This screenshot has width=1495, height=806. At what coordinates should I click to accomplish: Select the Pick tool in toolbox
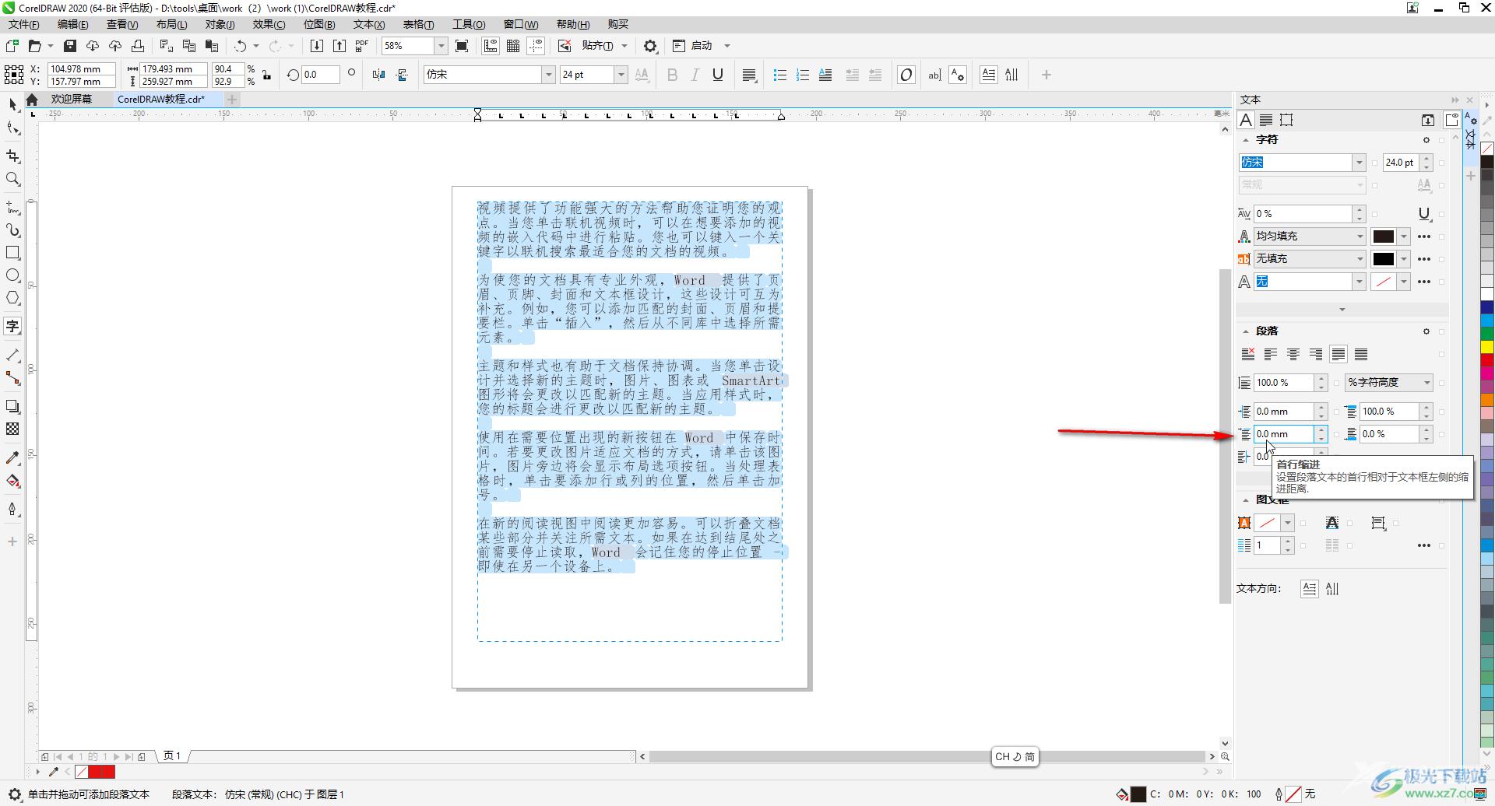[x=12, y=104]
